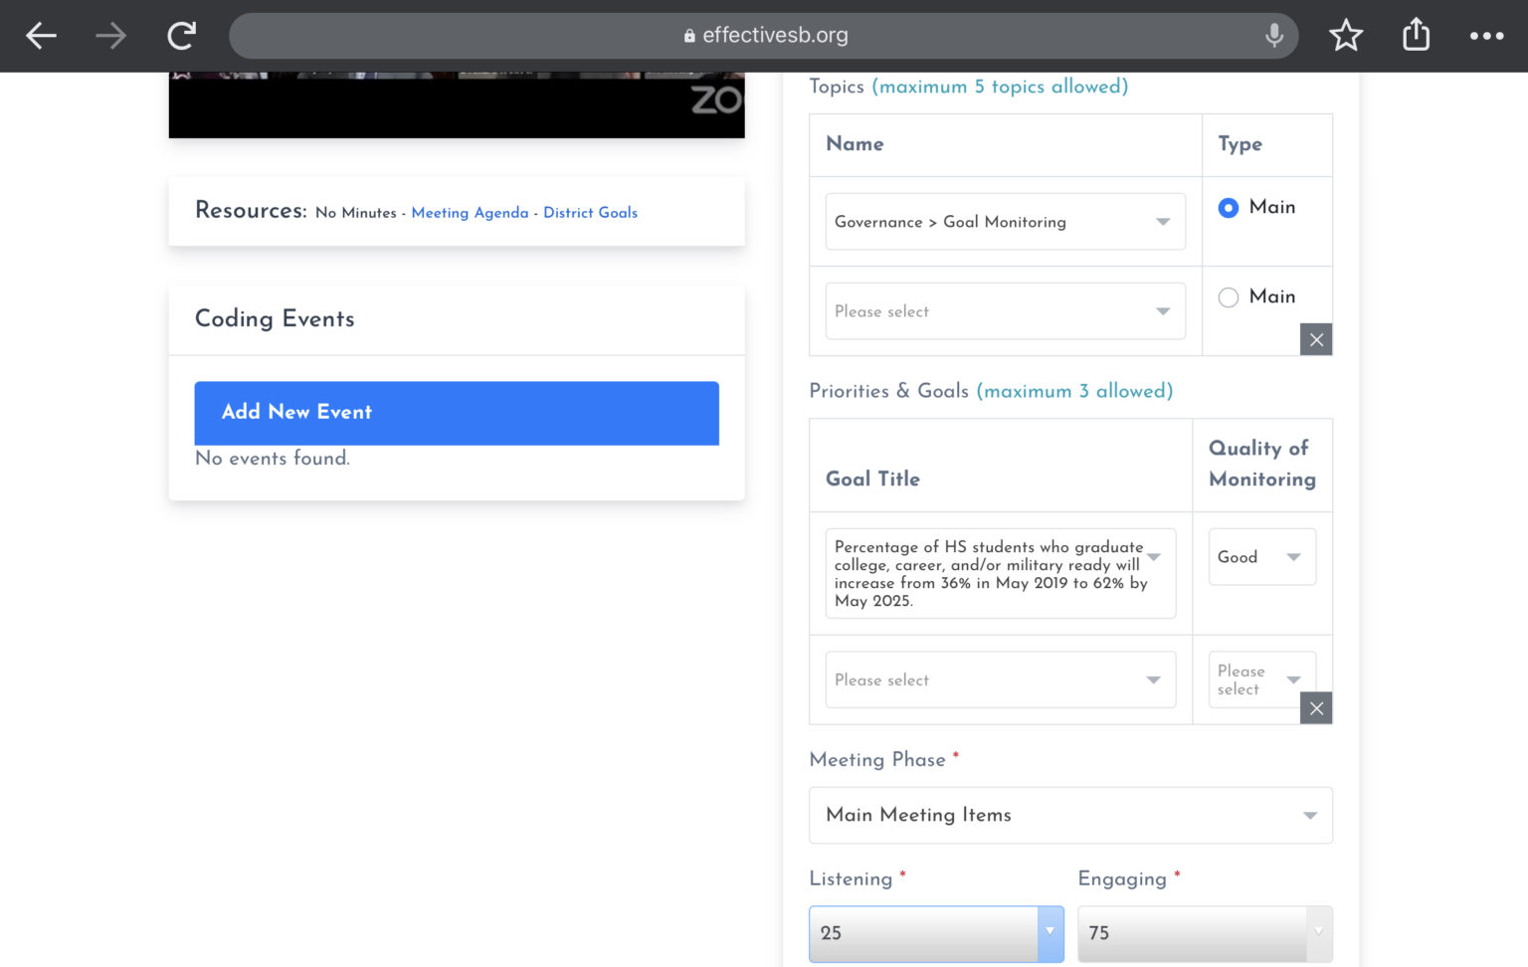Select Main radio for Goal Monitoring topic
Viewport: 1528px width, 967px height.
click(1229, 207)
